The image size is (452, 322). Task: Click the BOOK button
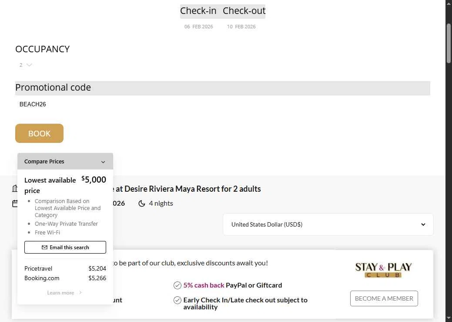[x=39, y=133]
